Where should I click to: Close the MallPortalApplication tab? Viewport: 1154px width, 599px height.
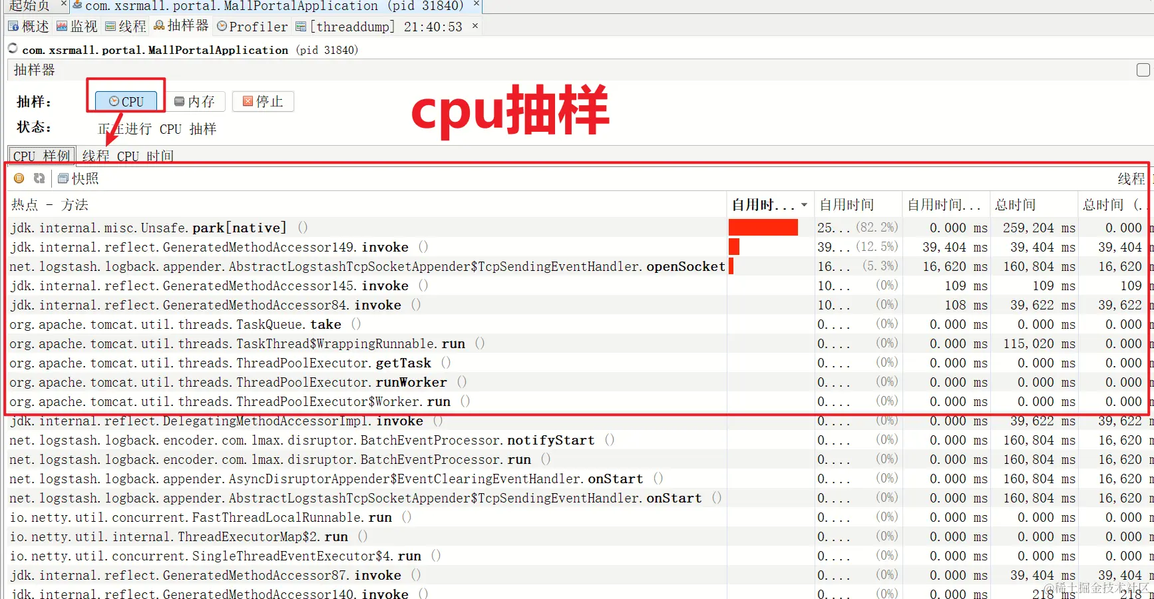(477, 4)
